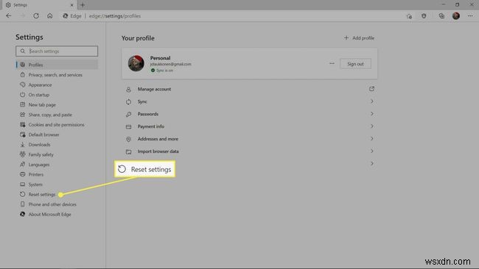Click the magnifier icon in Search settings
This screenshot has height=269, width=479.
click(23, 51)
